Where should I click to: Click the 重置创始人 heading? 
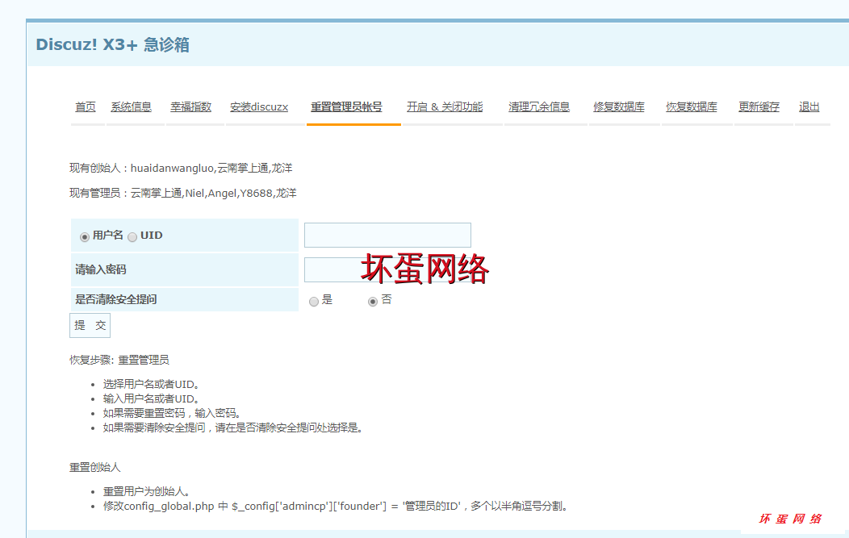click(x=94, y=467)
